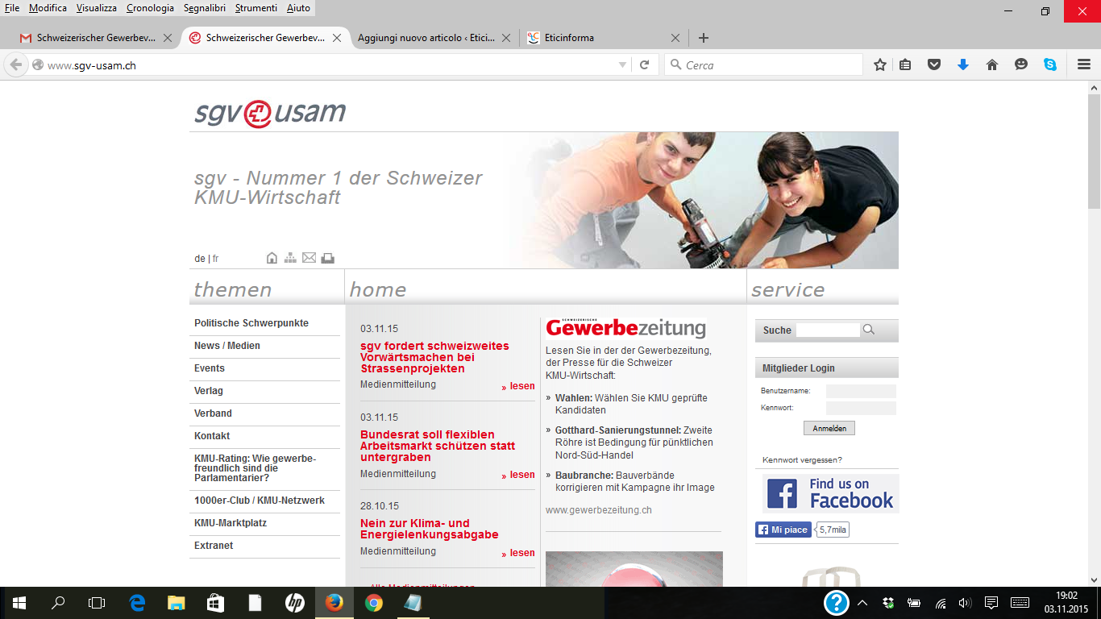This screenshot has width=1101, height=619.
Task: Go to the Verband section
Action: 213,413
